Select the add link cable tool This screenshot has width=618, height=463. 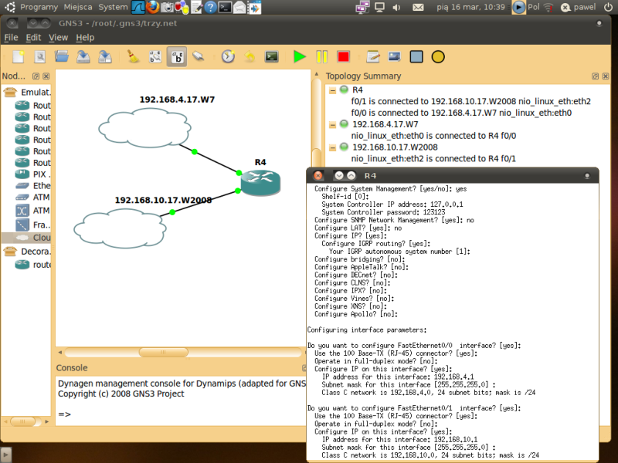click(199, 56)
